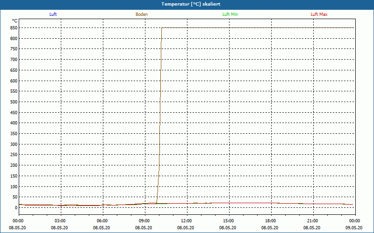
Task: Click the 06:00 time axis label
Action: point(103,221)
